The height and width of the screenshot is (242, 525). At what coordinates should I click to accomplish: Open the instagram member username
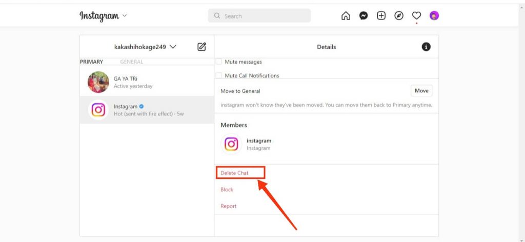259,140
